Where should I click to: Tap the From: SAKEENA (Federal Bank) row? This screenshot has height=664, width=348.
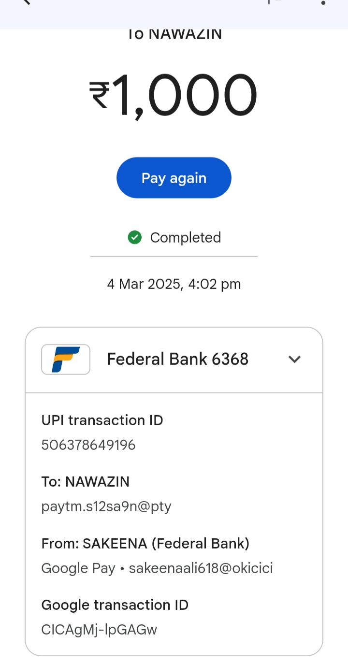(145, 544)
